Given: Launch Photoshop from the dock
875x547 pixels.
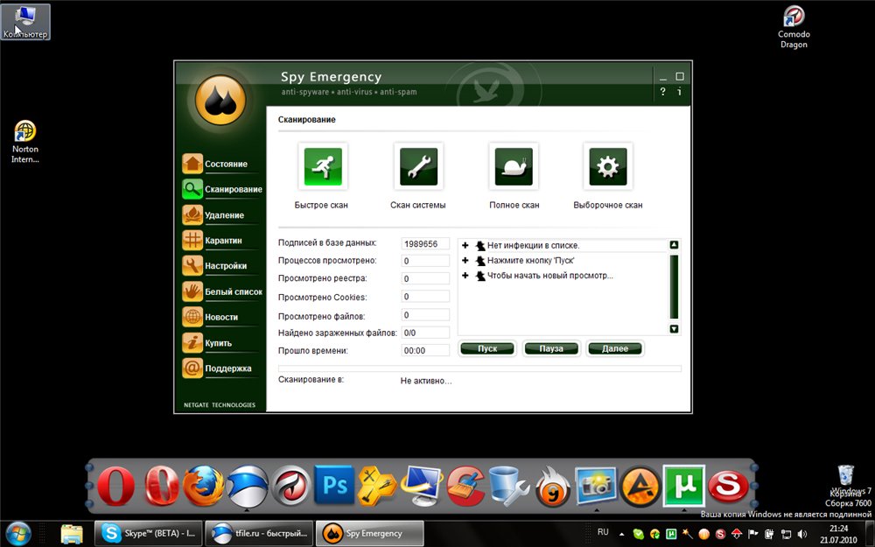Looking at the screenshot, I should [x=334, y=486].
